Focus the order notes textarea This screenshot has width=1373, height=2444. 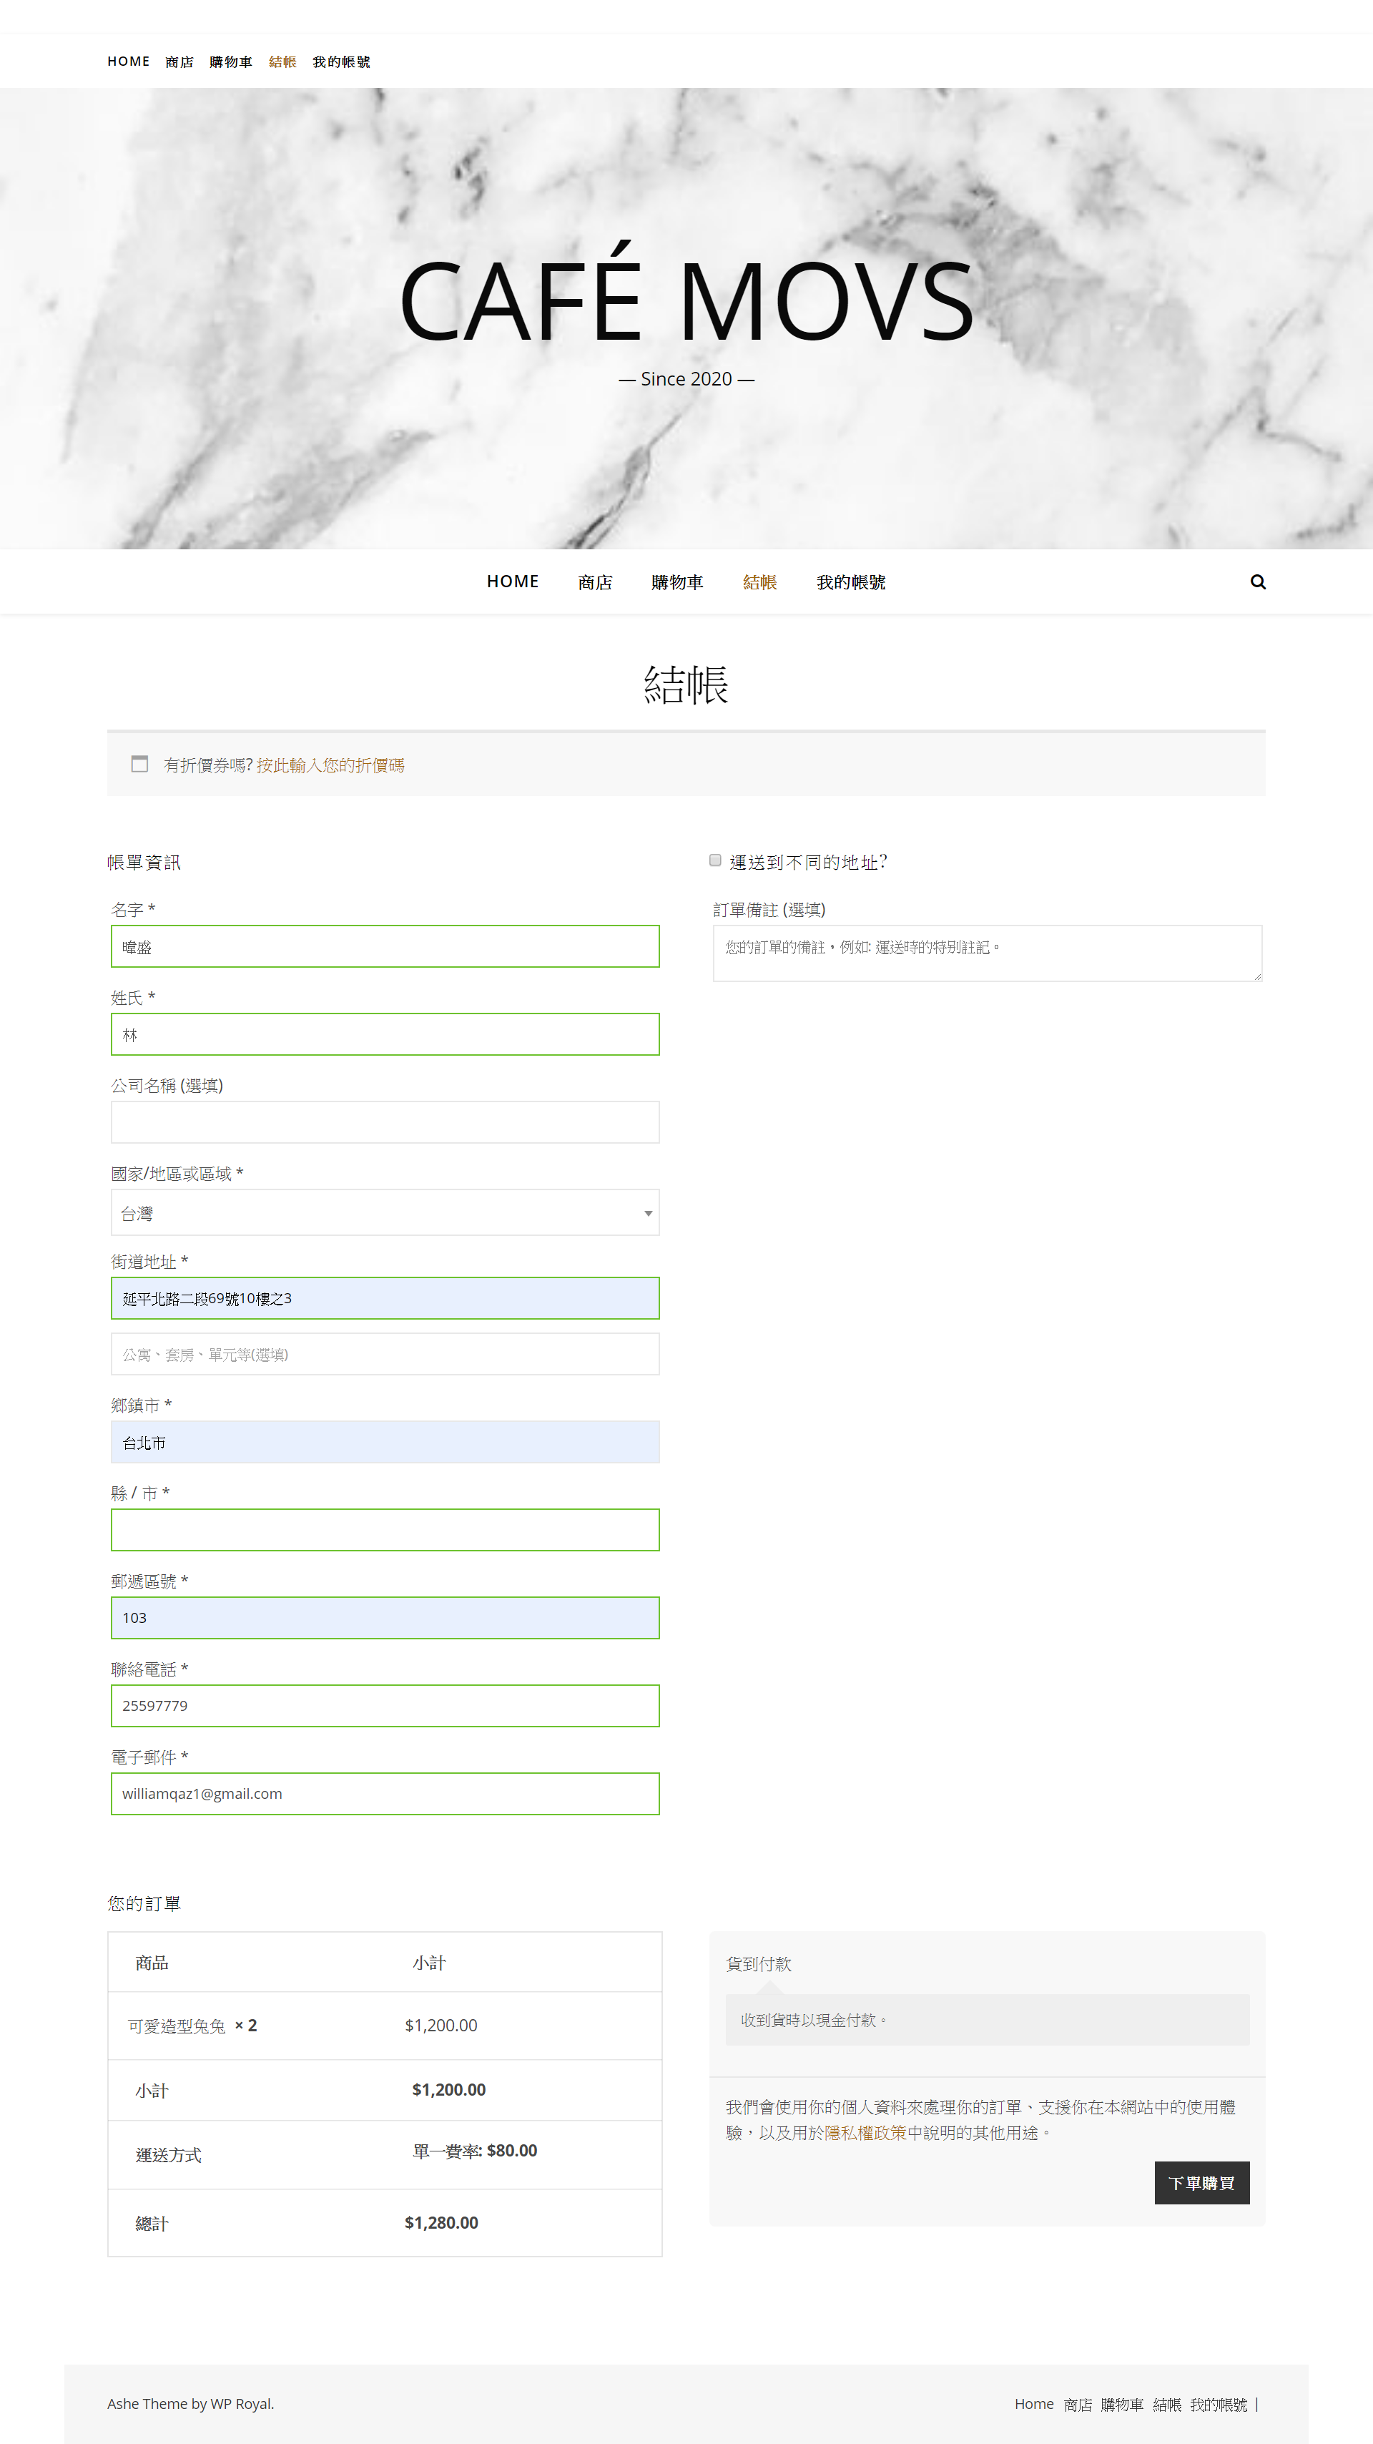coord(987,953)
